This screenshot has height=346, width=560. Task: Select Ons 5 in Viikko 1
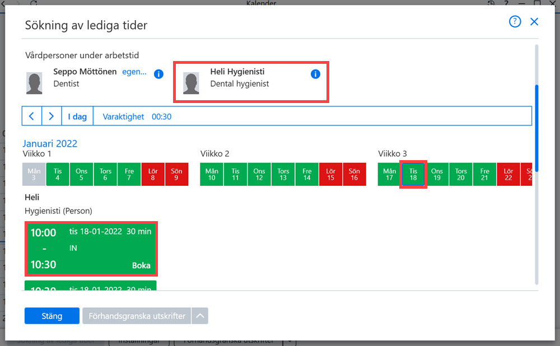pyautogui.click(x=81, y=174)
